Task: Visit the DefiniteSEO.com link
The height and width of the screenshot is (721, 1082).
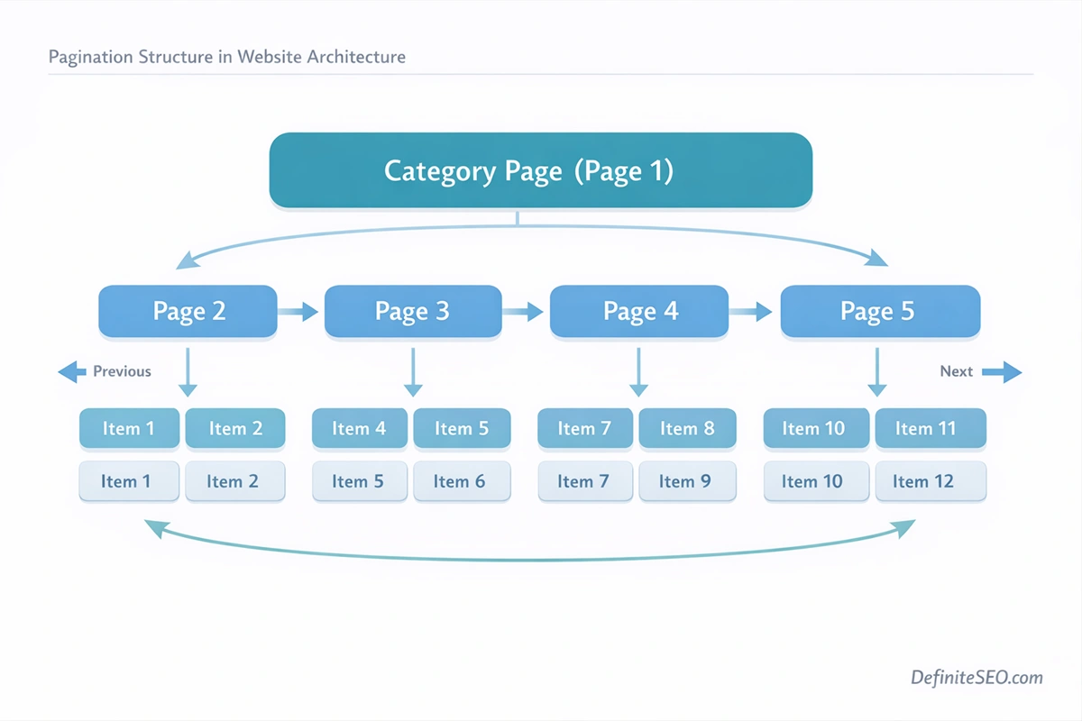Action: pos(976,677)
